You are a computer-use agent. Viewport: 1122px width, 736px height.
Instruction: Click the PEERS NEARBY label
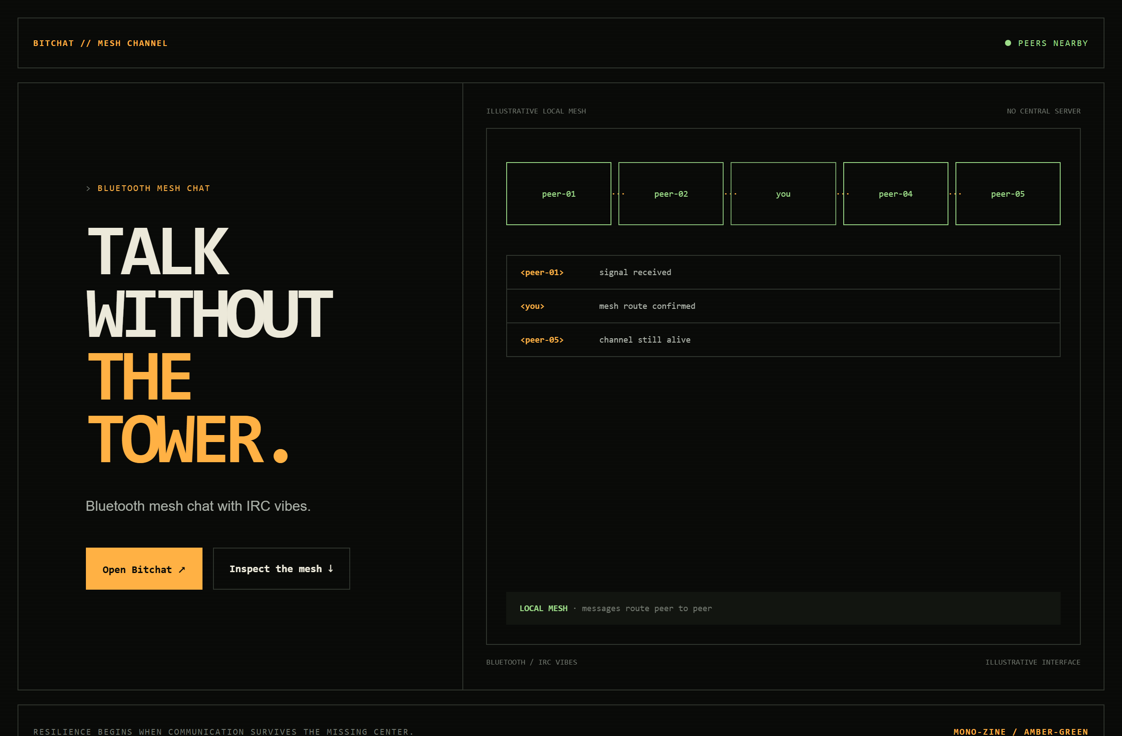(x=1053, y=43)
